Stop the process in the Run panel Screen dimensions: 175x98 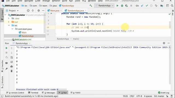point(7,53)
